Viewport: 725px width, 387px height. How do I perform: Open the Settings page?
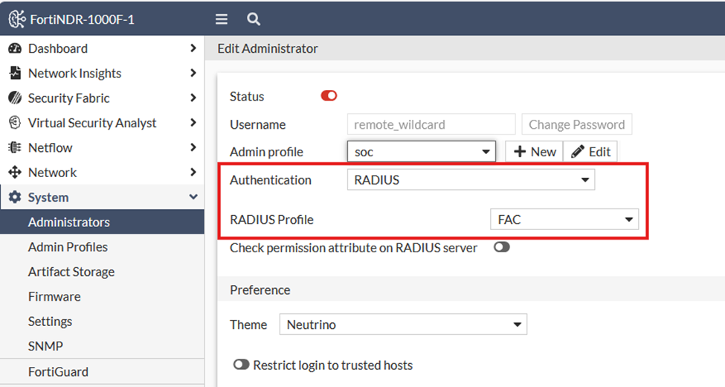coord(102,322)
